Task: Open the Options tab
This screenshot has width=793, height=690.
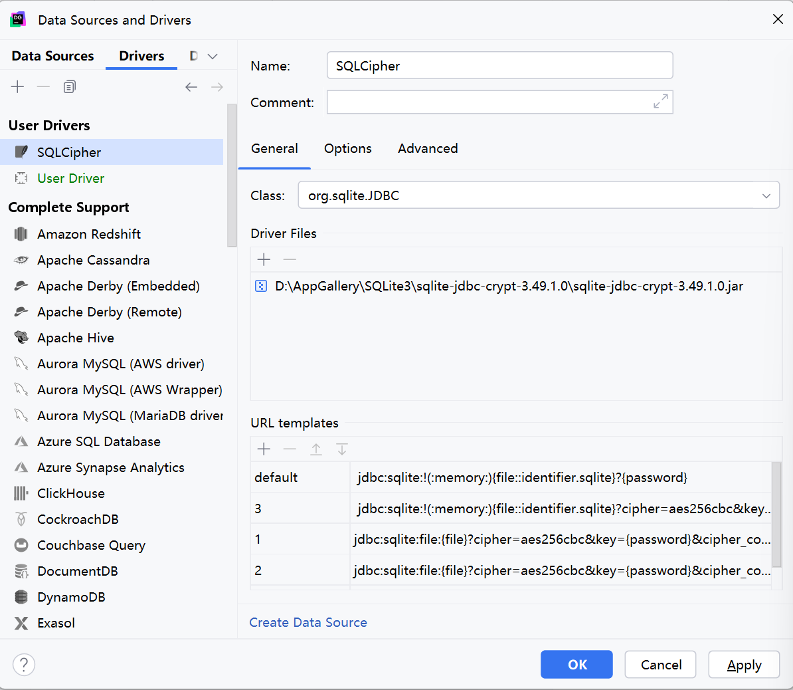Action: [348, 148]
